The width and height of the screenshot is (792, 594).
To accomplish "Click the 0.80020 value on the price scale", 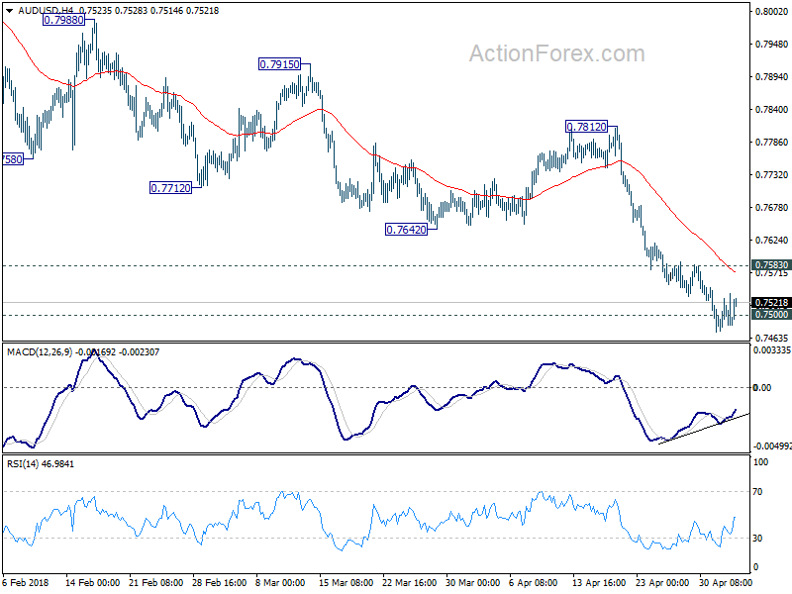I will point(771,11).
